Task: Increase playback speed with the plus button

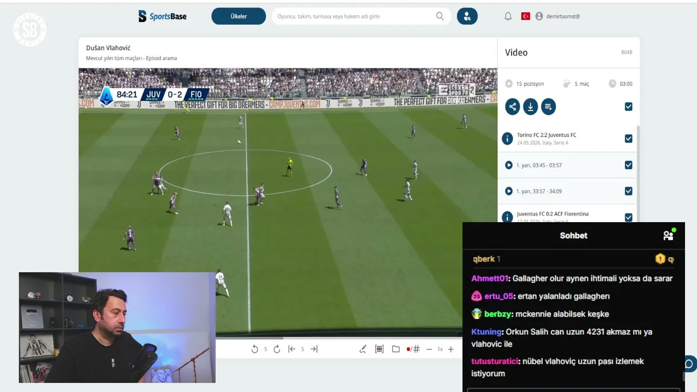Action: (x=451, y=349)
